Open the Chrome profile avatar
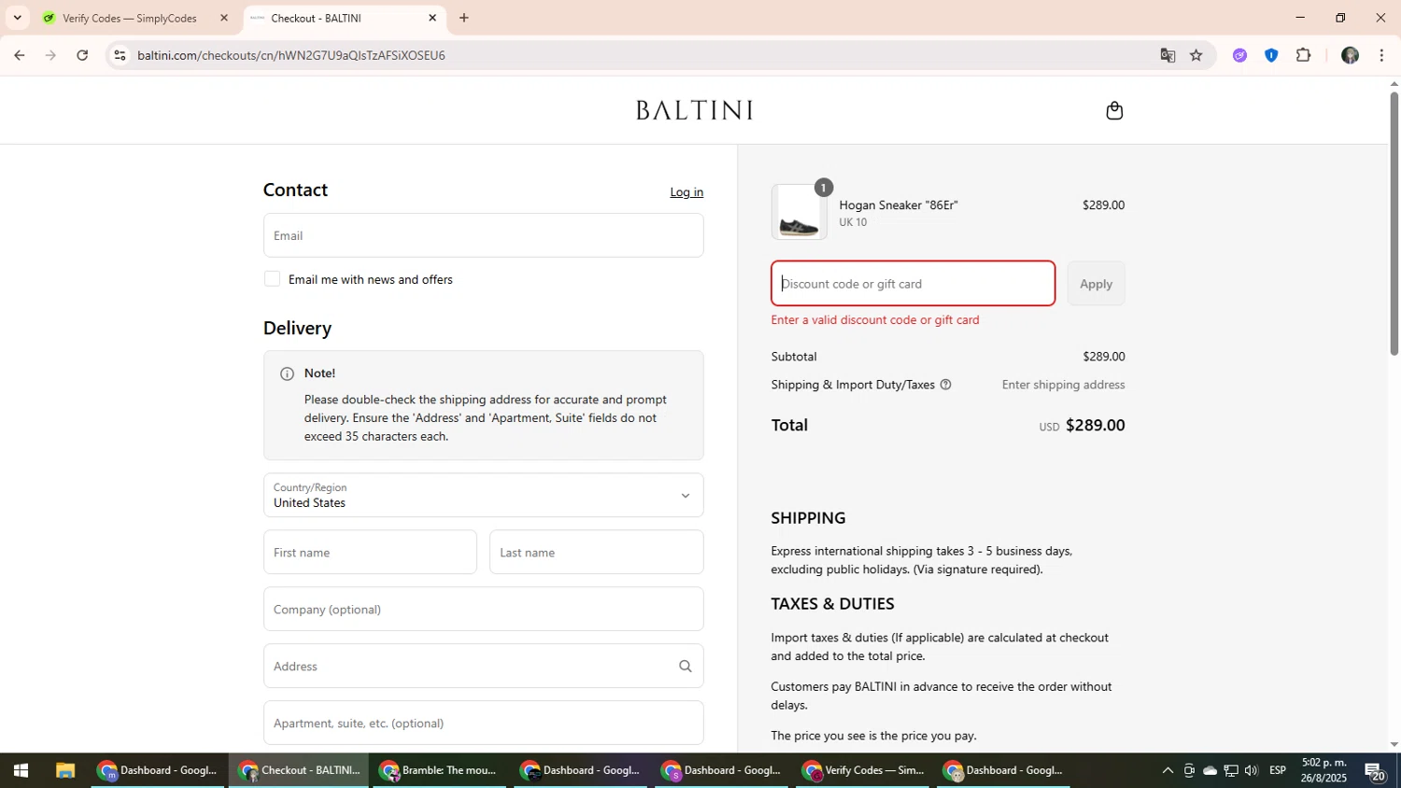The image size is (1401, 788). pos(1350,55)
